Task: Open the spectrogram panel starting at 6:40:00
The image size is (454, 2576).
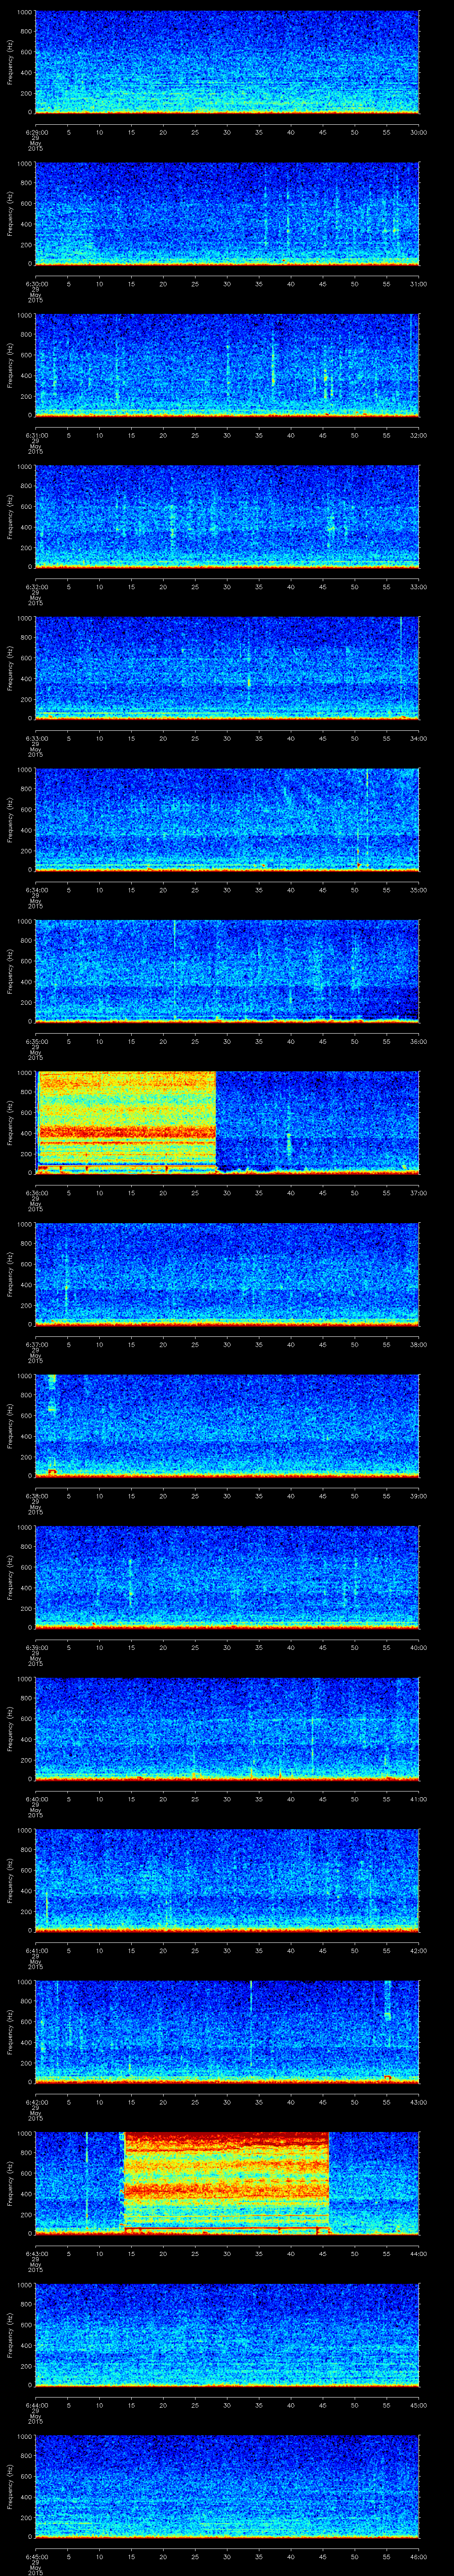Action: [227, 1729]
